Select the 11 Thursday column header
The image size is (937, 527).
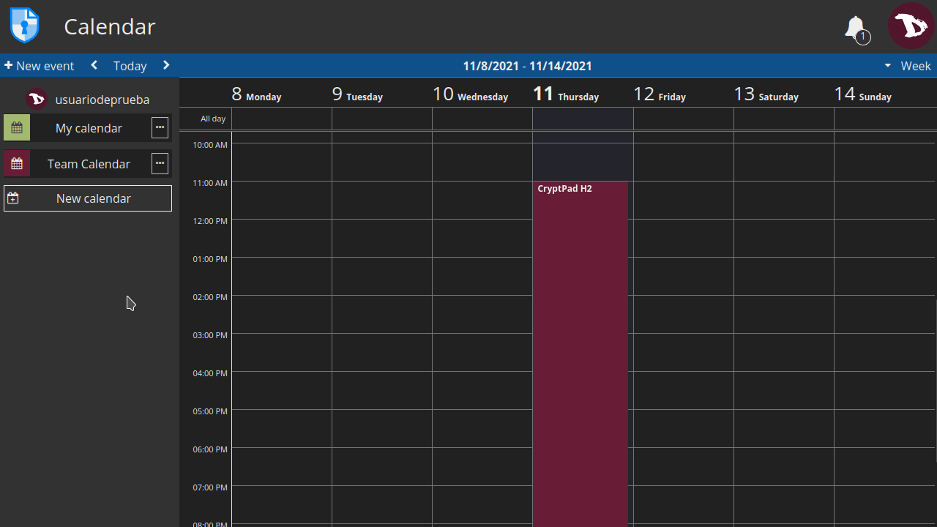(566, 94)
